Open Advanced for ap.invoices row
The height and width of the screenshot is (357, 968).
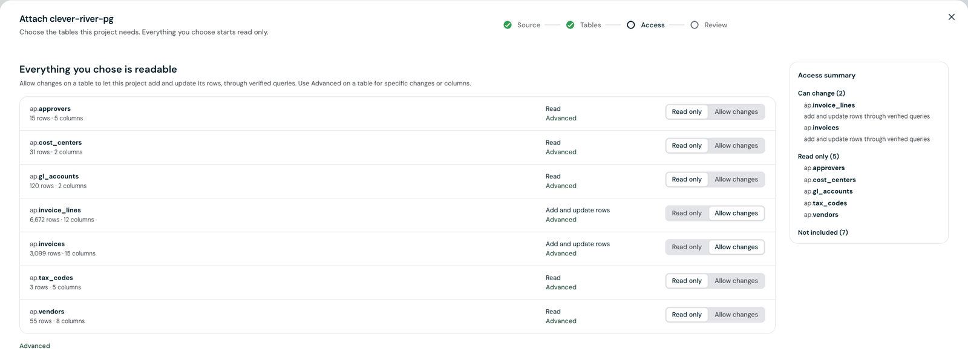click(x=561, y=254)
